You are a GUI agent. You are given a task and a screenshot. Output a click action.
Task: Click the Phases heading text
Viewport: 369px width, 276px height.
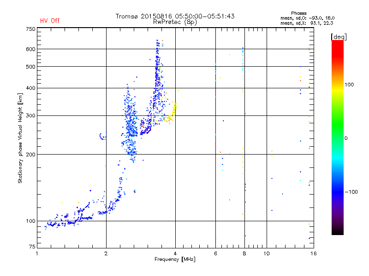298,13
